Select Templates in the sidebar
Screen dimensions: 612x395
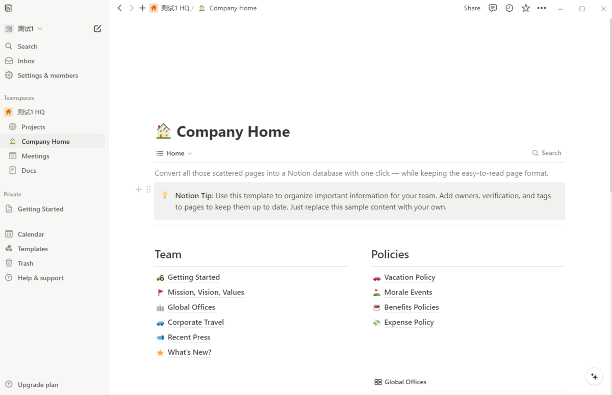(x=33, y=249)
